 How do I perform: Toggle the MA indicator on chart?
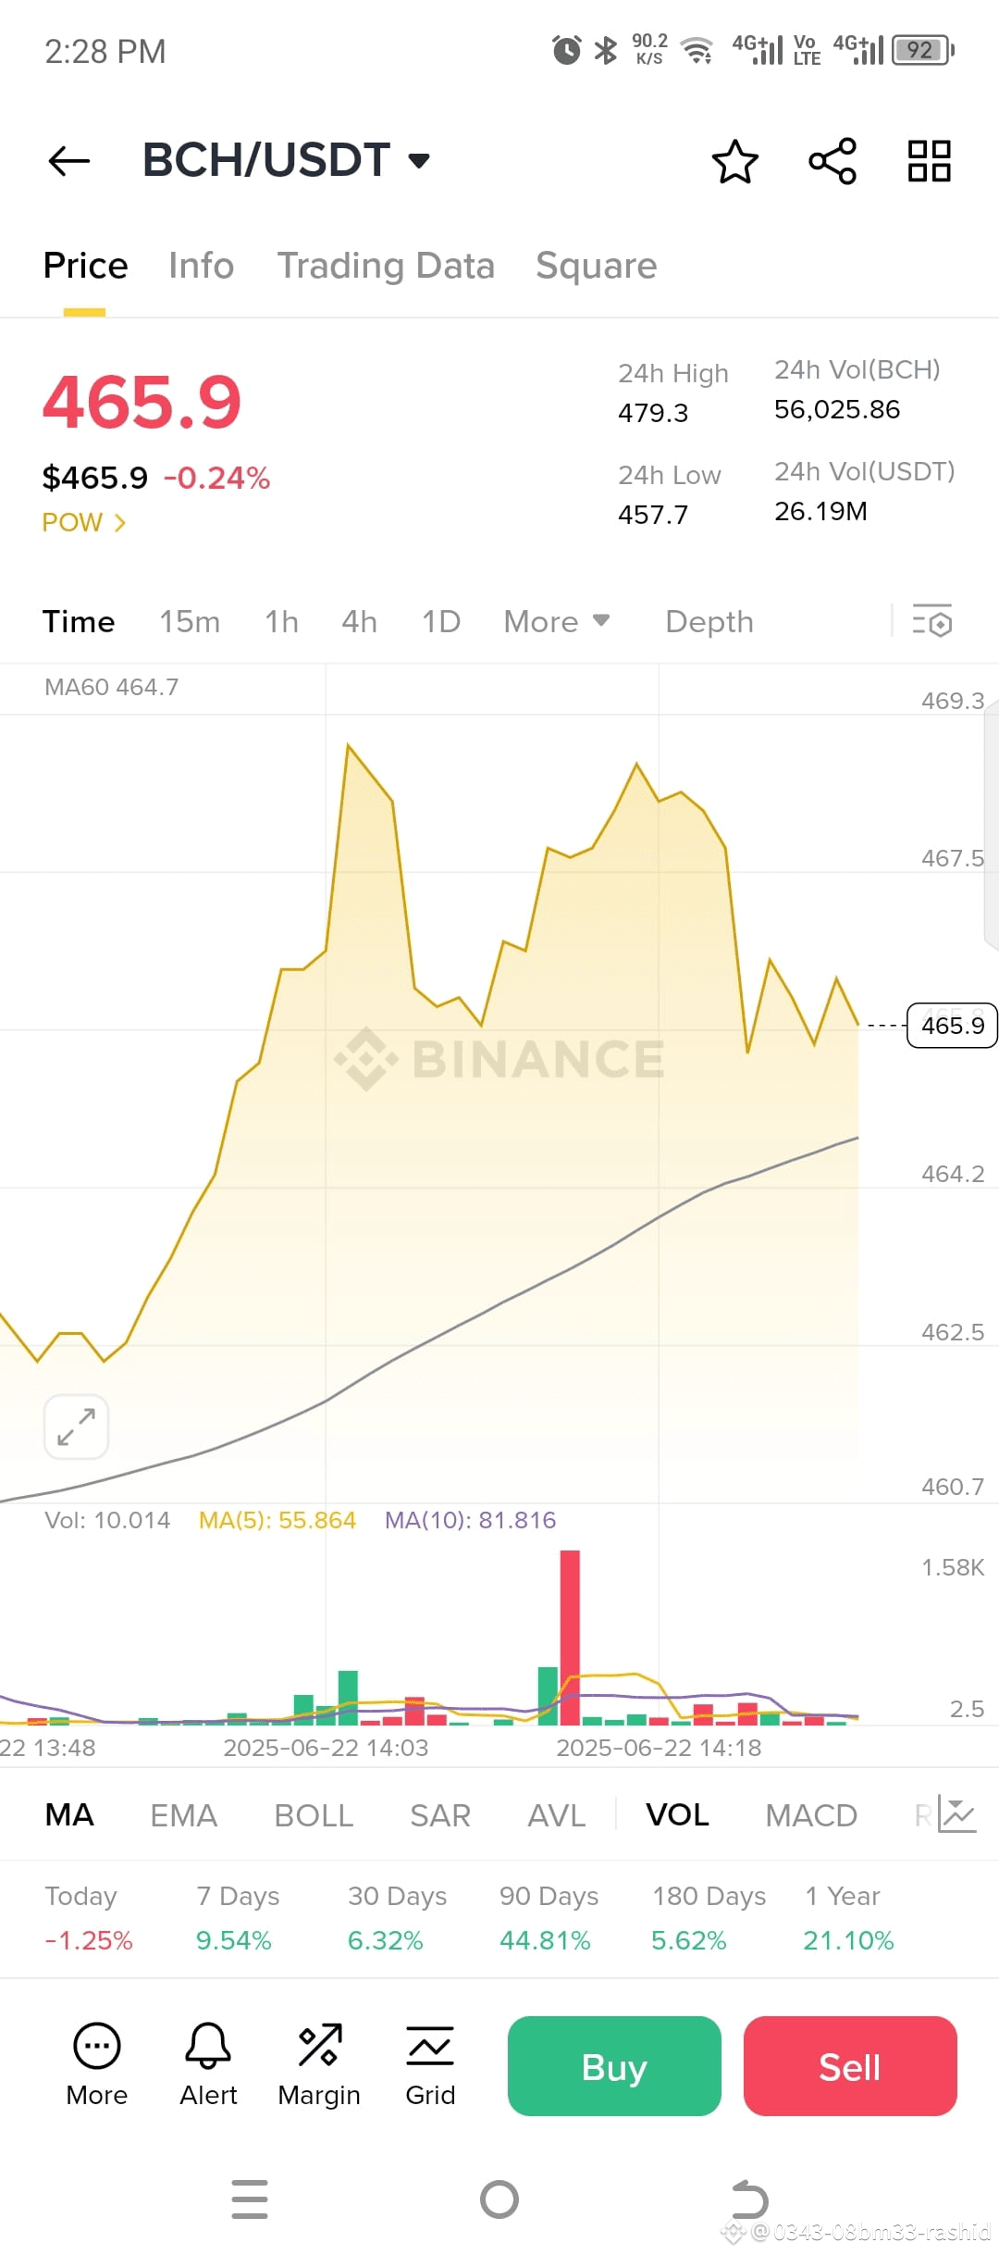click(69, 1815)
